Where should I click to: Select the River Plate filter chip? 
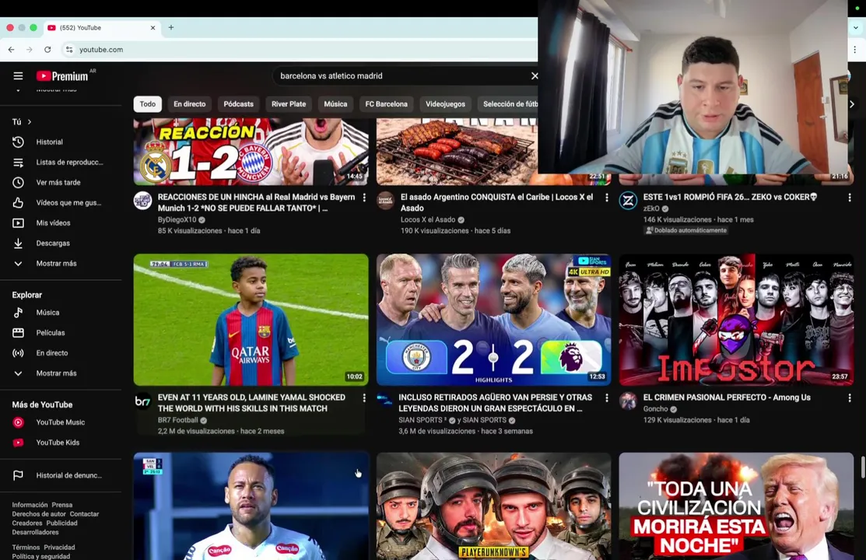click(289, 103)
